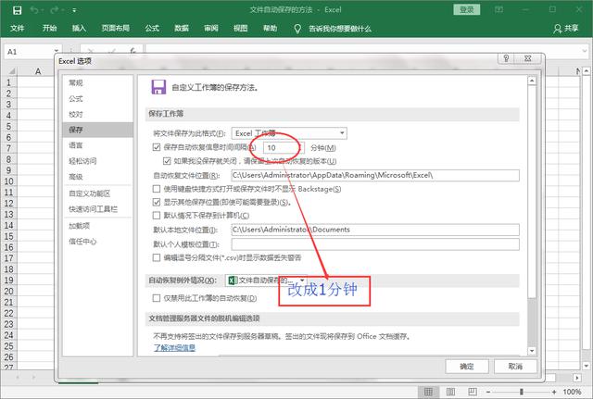Click the 登录 sign-in button
Image resolution: width=593 pixels, height=399 pixels.
coord(466,10)
